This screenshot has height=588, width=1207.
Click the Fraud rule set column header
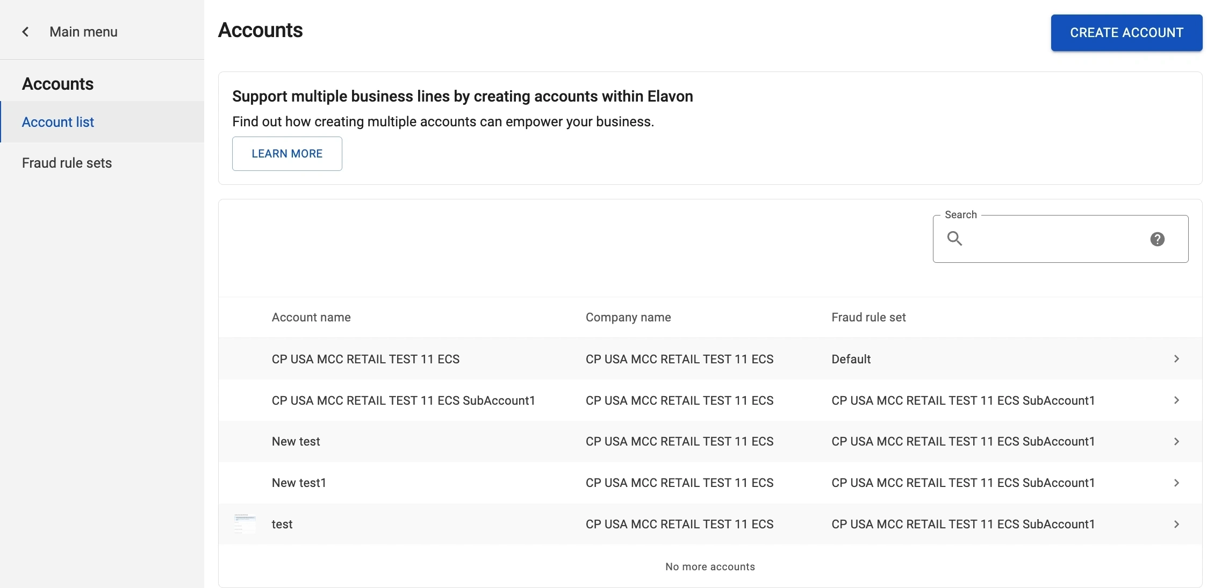point(868,318)
